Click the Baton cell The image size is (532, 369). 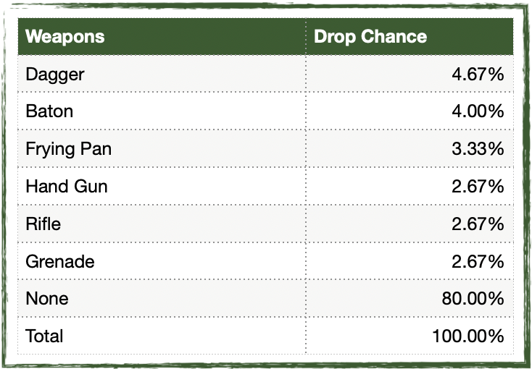click(x=162, y=111)
